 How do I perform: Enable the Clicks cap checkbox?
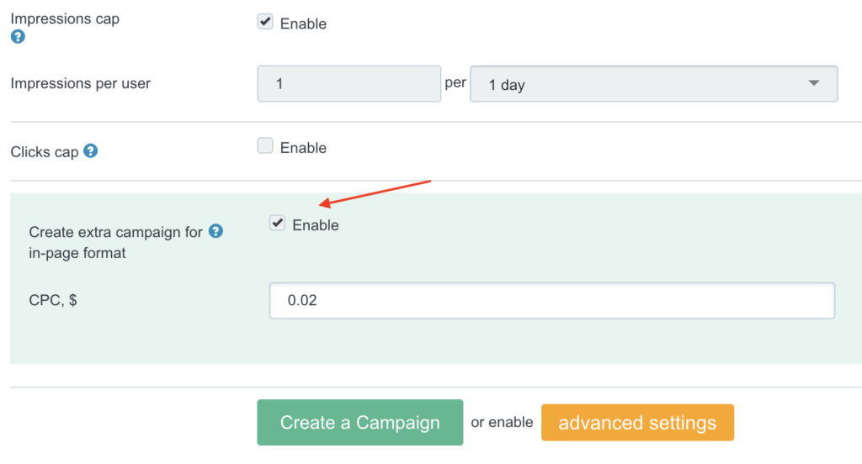click(x=265, y=146)
